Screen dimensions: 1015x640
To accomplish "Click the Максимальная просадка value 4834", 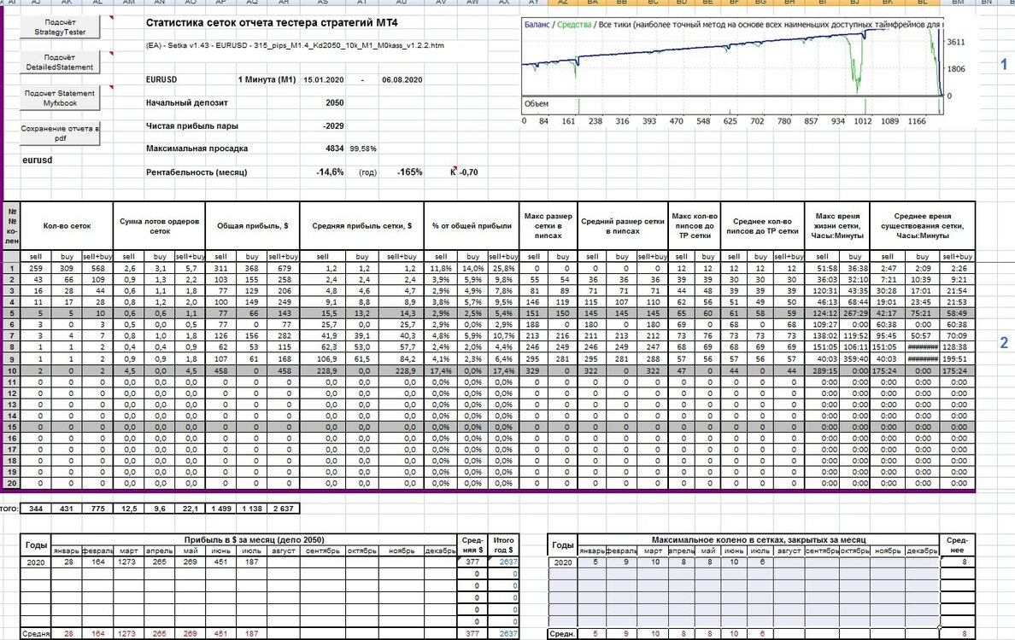I will [335, 148].
